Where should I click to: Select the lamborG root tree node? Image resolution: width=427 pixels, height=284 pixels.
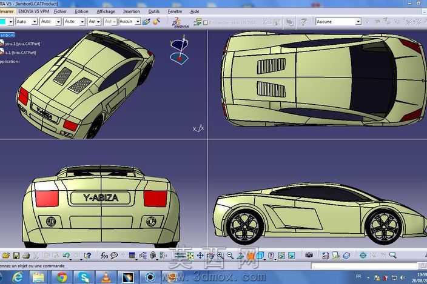[x=7, y=35]
